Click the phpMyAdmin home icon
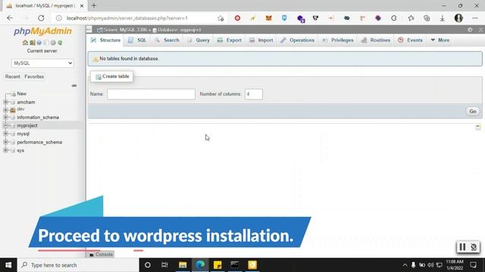This screenshot has height=272, width=485. point(25,42)
